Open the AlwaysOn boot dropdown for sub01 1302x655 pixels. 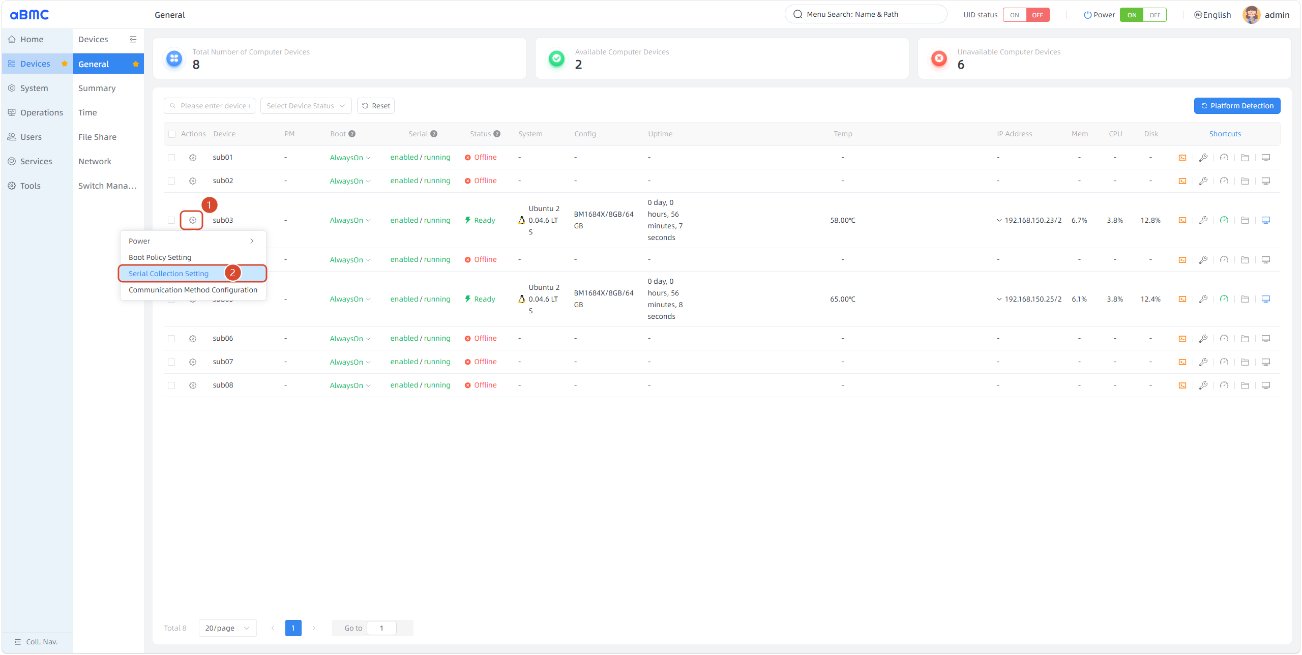tap(350, 158)
